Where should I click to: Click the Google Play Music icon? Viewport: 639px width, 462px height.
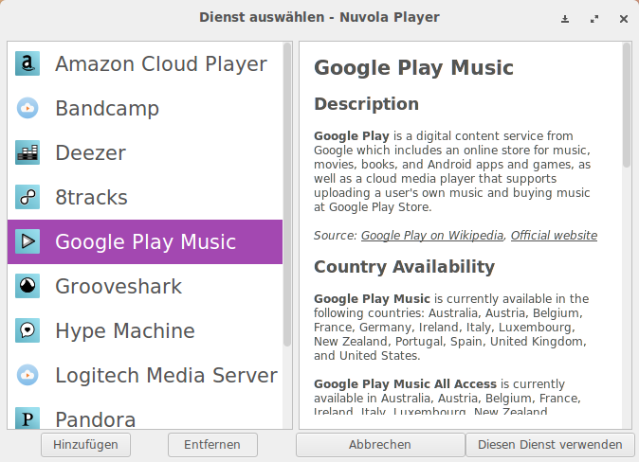tap(27, 242)
